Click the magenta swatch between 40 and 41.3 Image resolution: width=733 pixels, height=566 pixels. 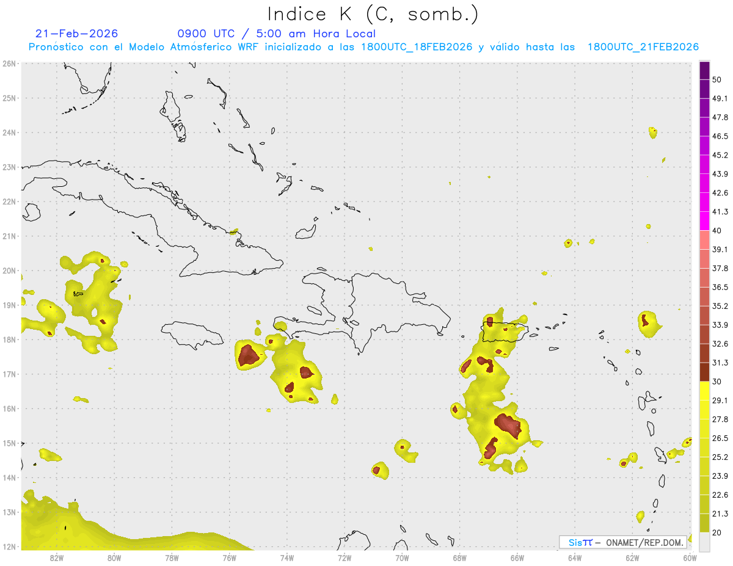point(704,221)
